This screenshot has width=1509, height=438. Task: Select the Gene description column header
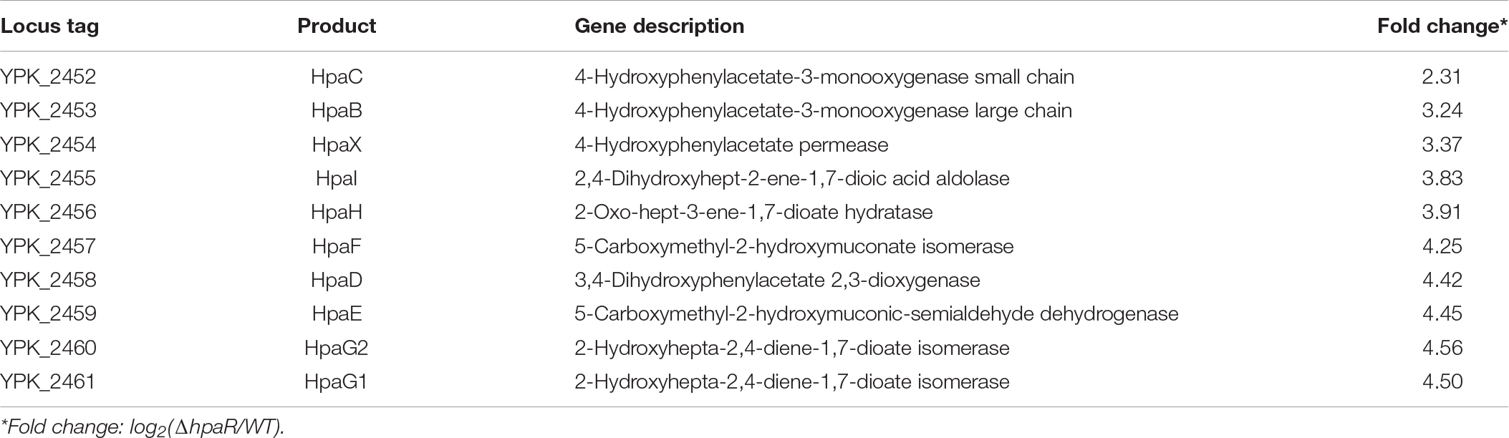(x=660, y=26)
